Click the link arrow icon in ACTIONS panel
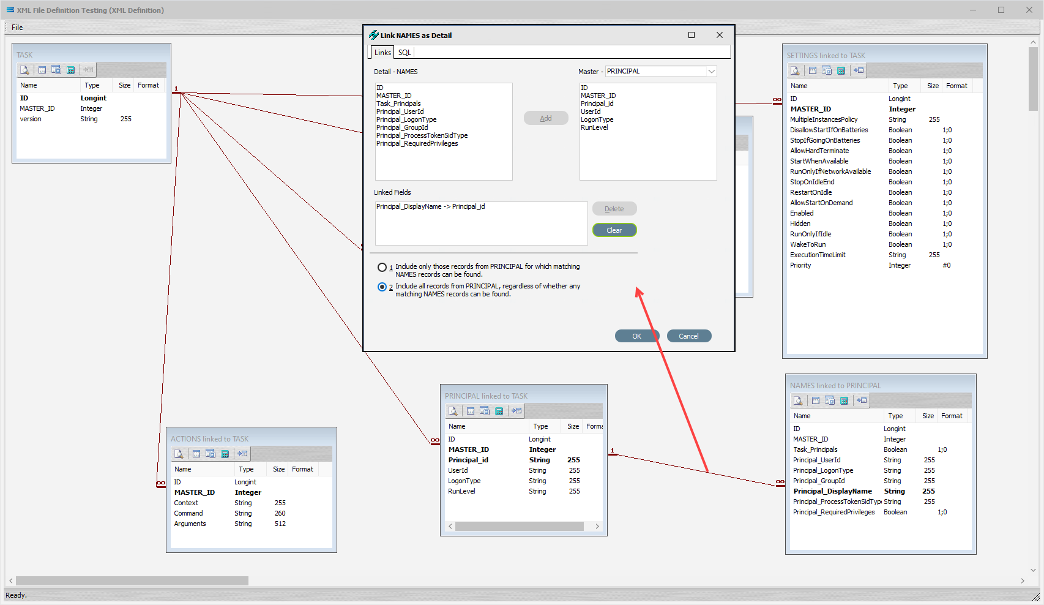 pos(242,454)
